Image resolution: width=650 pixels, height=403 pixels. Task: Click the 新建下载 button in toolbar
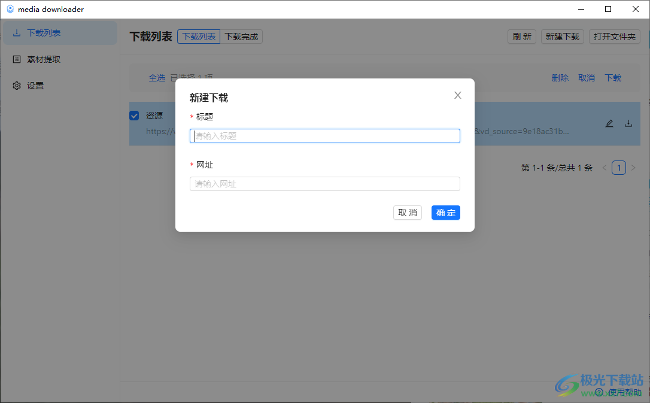click(x=563, y=37)
